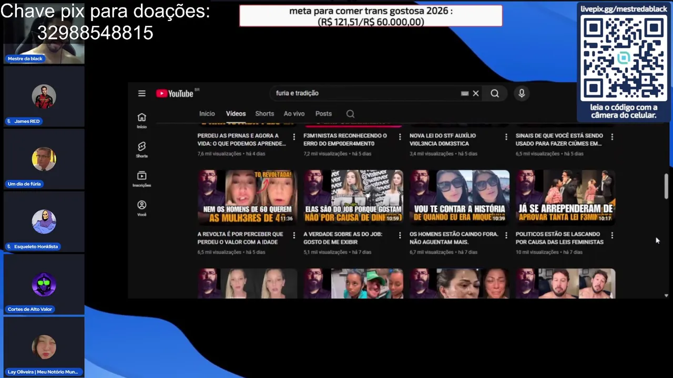Select the Início channel tab
This screenshot has width=673, height=378.
(207, 114)
